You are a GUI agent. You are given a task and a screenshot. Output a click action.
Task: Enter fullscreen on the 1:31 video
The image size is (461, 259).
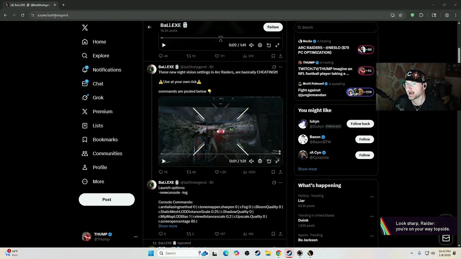click(277, 161)
